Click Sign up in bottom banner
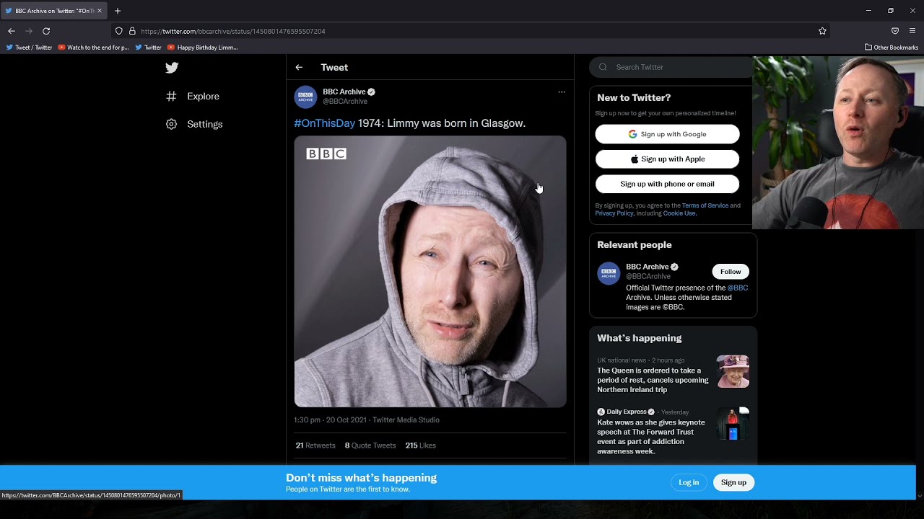The width and height of the screenshot is (924, 519). tap(733, 482)
